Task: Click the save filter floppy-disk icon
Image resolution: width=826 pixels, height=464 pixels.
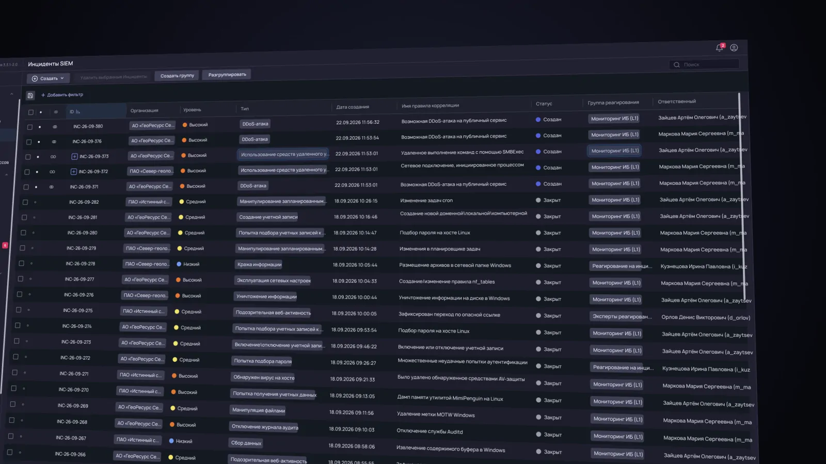Action: click(30, 95)
